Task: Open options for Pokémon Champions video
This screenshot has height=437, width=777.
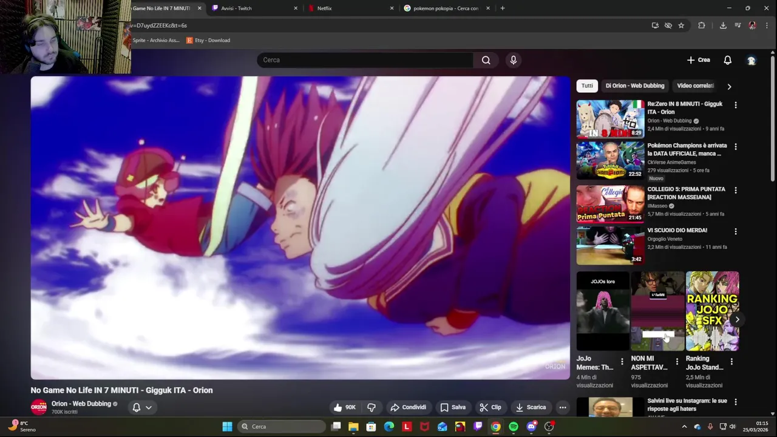Action: pos(736,147)
